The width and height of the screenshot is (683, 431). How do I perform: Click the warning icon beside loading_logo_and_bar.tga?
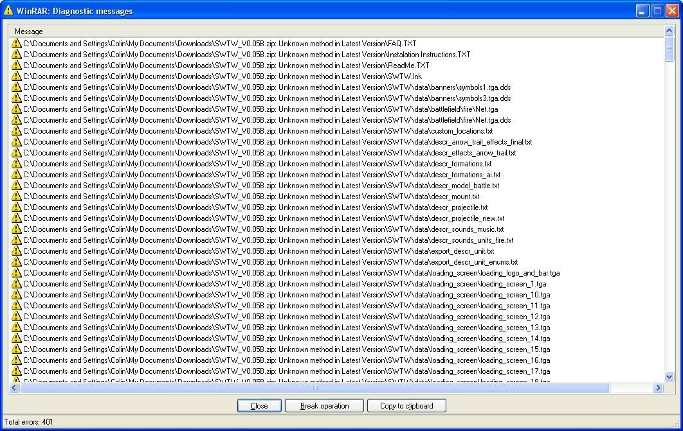[16, 273]
